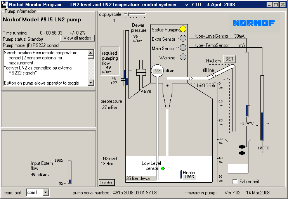Enable the Fahrenheit checkbox
Screen dimensions: 288x199
point(235,182)
